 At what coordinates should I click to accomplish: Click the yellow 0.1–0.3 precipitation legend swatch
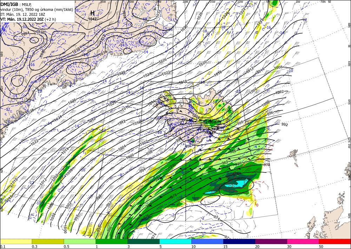pyautogui.click(x=16, y=242)
